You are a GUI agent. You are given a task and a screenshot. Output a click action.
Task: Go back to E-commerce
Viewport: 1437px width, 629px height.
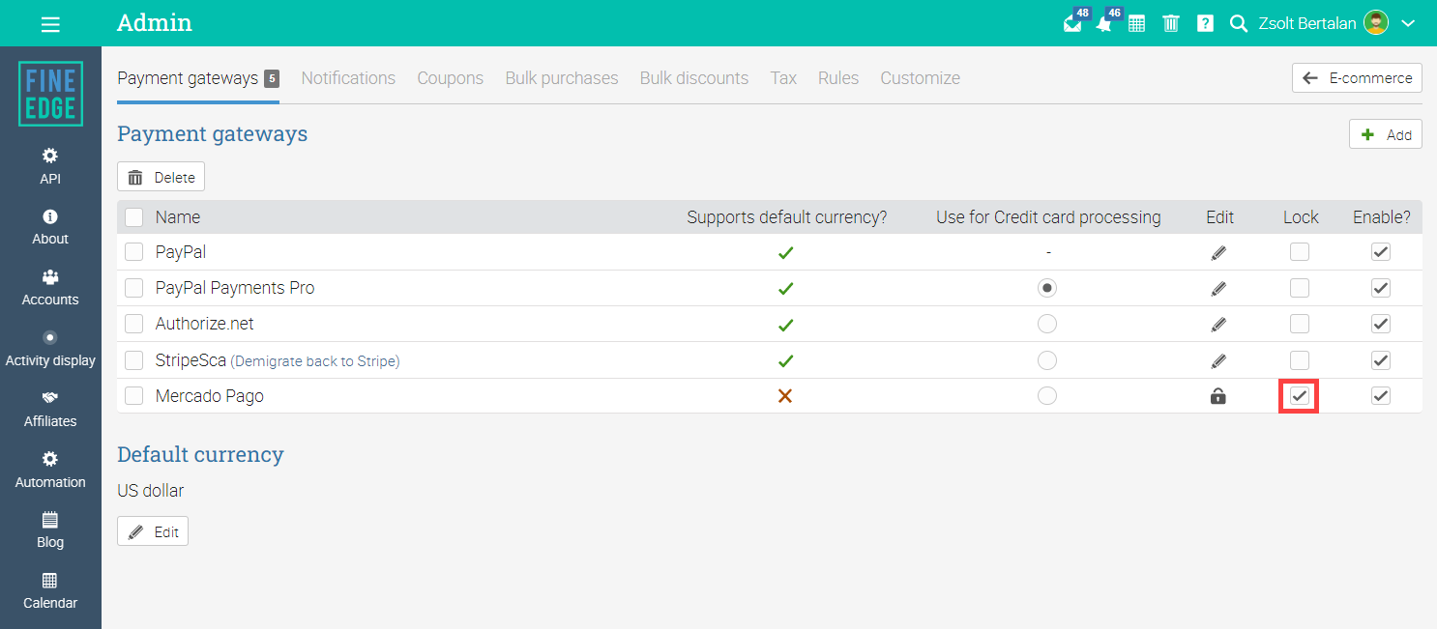tap(1357, 78)
